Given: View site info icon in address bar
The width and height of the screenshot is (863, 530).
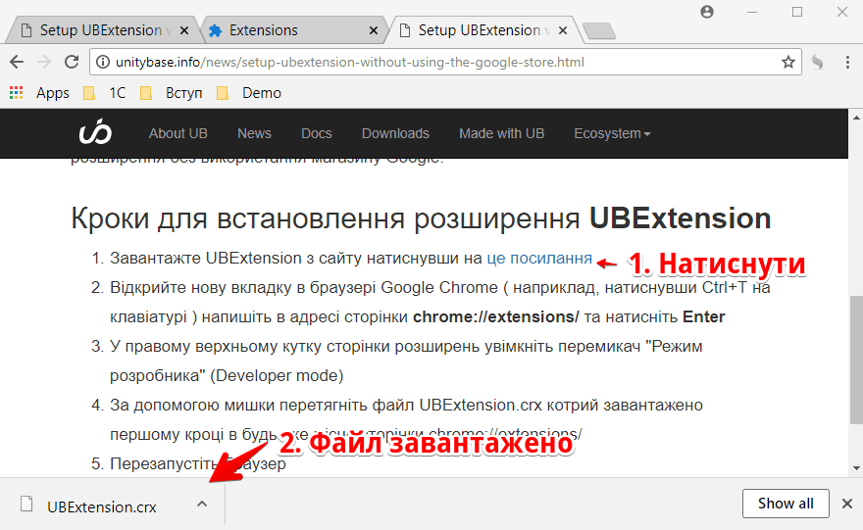Looking at the screenshot, I should 103,62.
